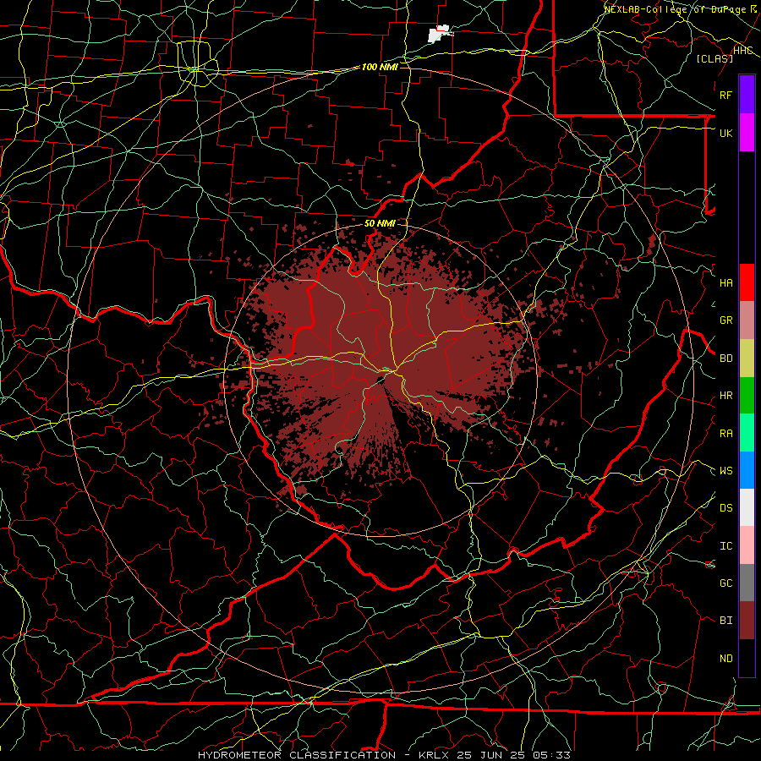Click the HR green legend swatch
Screen dimensions: 761x761
(747, 396)
